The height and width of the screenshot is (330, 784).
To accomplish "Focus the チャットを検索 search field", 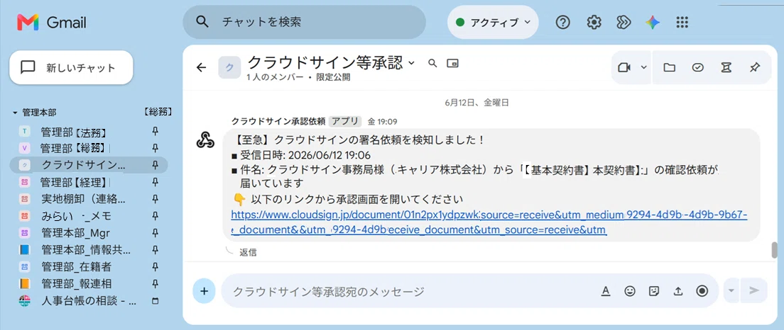I will click(x=304, y=22).
